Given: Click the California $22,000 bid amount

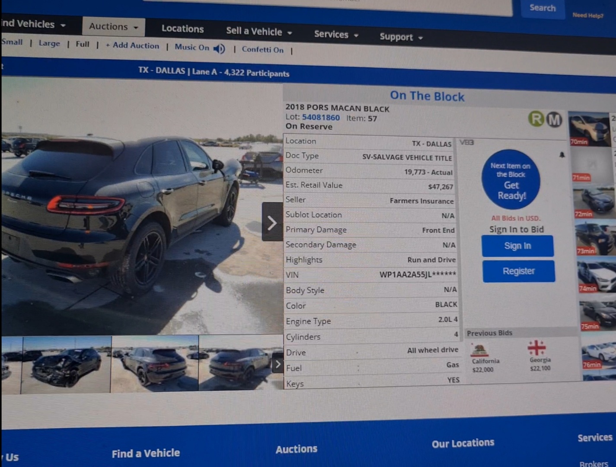Looking at the screenshot, I should point(483,370).
